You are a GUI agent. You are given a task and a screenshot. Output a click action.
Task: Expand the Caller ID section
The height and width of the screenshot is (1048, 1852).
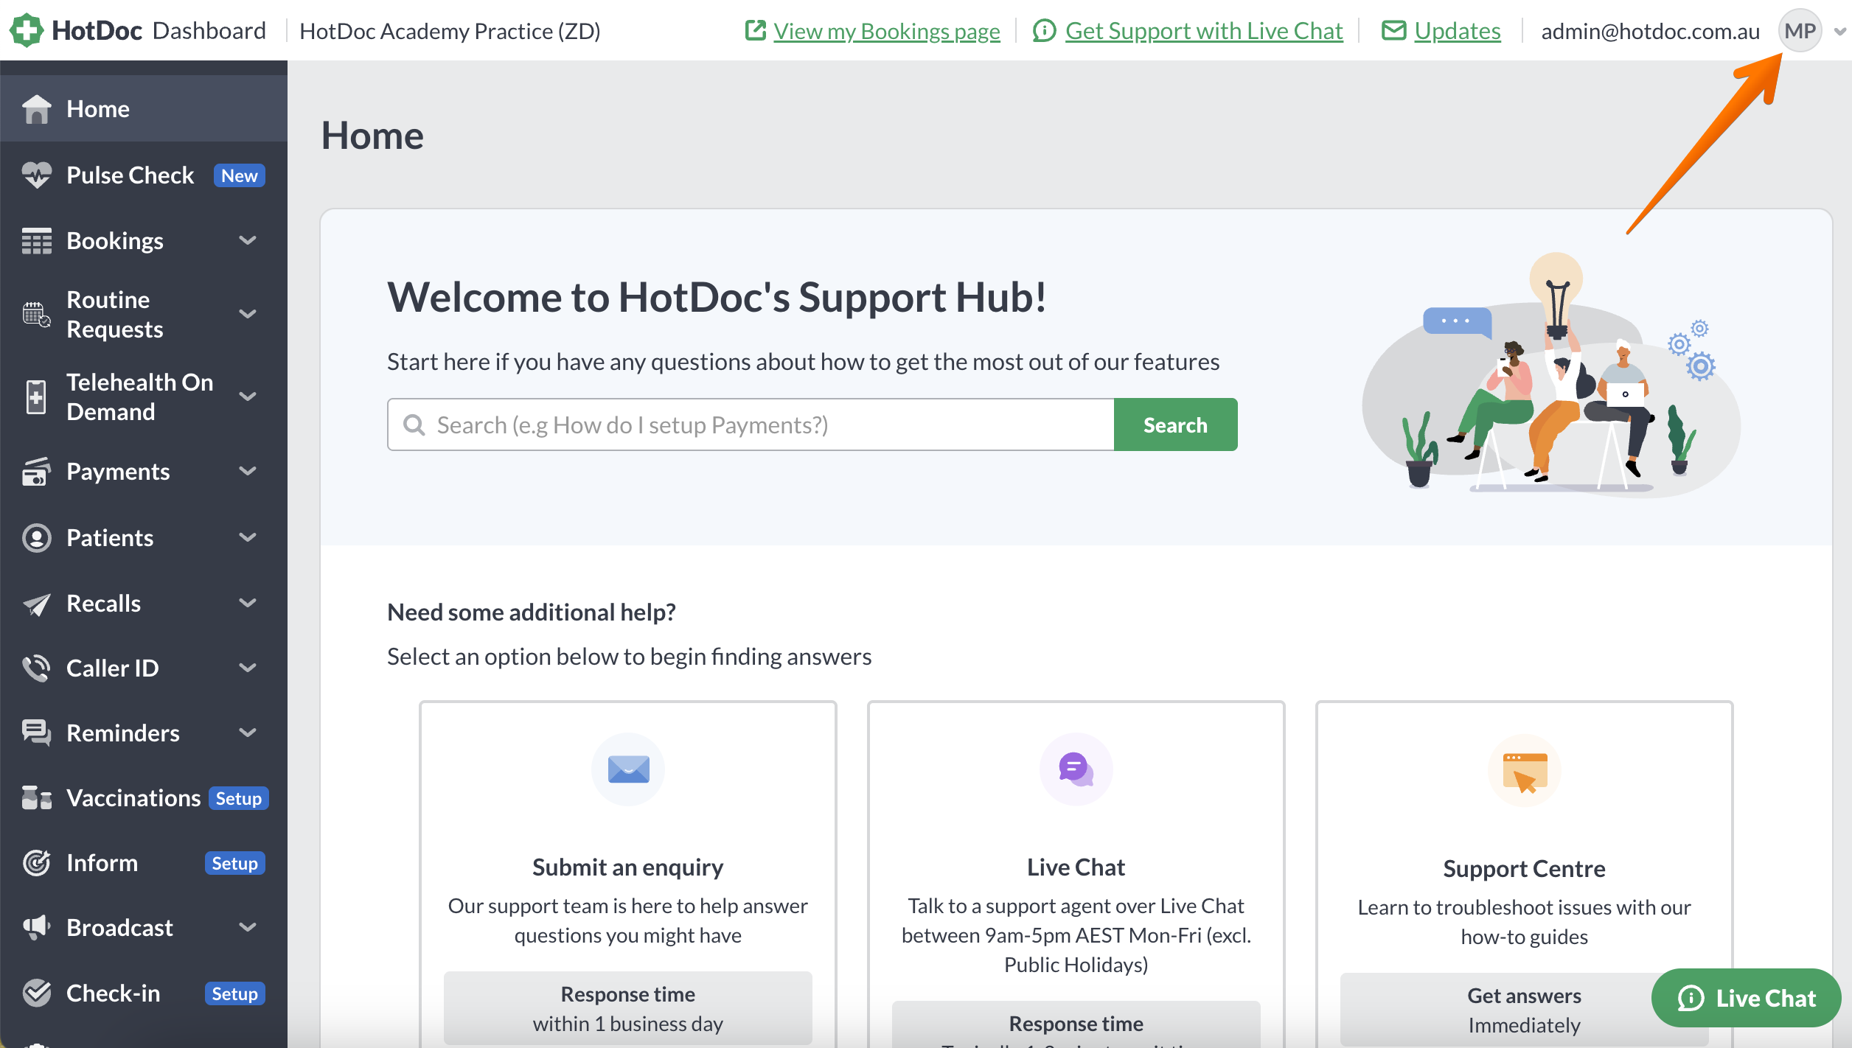point(144,668)
